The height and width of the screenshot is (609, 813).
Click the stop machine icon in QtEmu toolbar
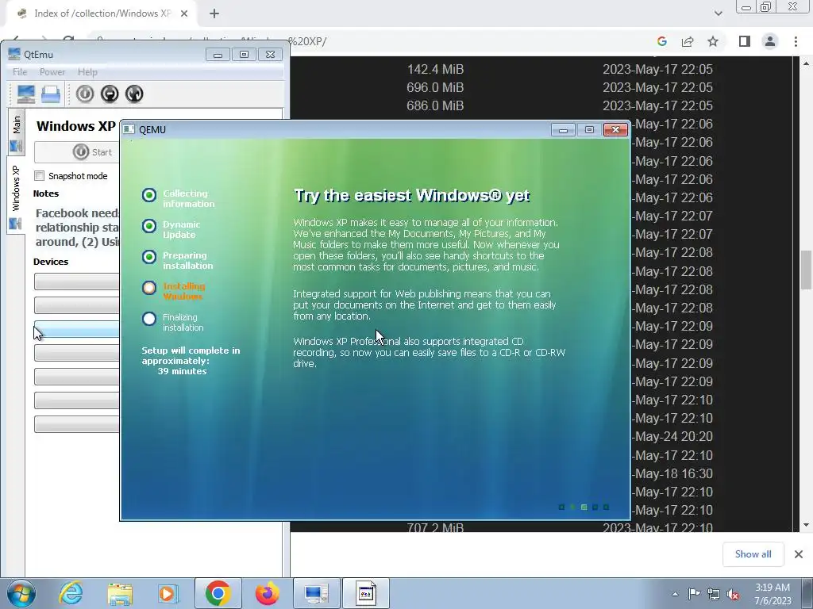point(110,94)
